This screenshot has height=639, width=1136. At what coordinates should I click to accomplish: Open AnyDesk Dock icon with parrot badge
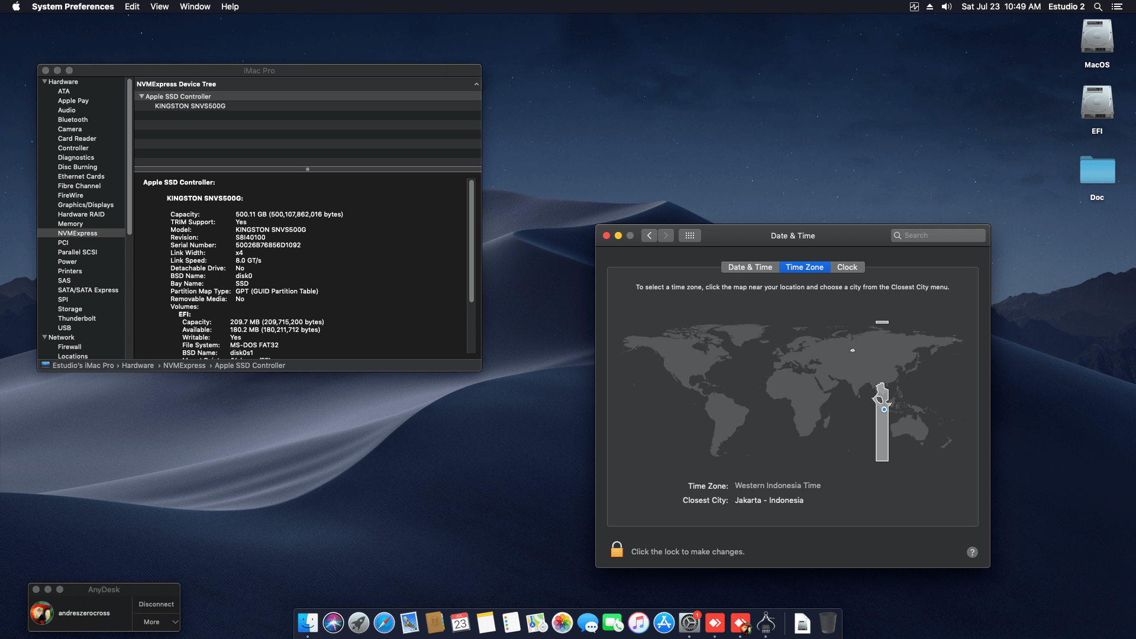pyautogui.click(x=740, y=622)
